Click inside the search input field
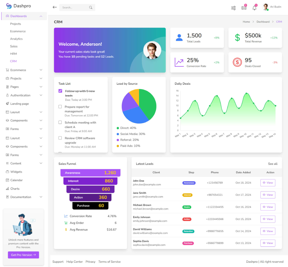Image resolution: width=288 pixels, height=267 pixels. tap(75, 7)
